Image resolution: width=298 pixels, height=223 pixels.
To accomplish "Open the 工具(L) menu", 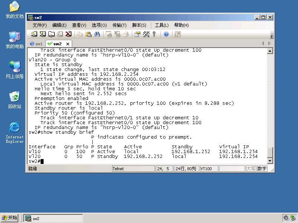I will click(162, 25).
